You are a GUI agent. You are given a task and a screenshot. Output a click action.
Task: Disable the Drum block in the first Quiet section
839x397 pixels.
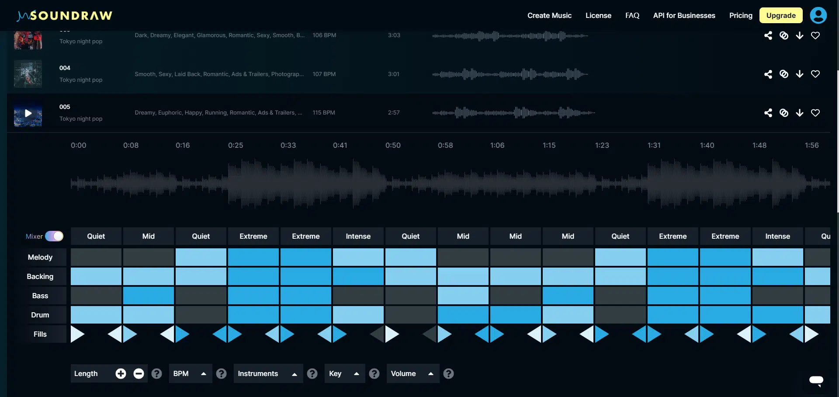[96, 315]
